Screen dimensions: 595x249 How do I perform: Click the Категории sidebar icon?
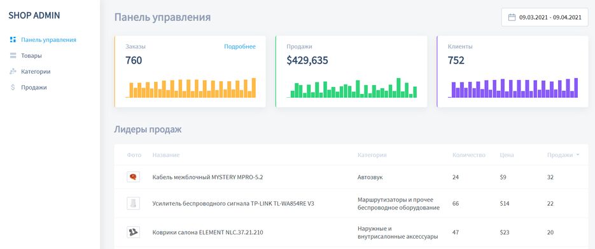pos(13,71)
